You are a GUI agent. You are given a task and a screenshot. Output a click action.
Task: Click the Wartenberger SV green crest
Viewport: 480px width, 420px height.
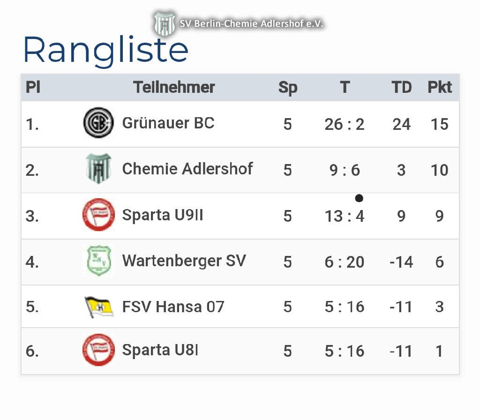click(x=98, y=261)
